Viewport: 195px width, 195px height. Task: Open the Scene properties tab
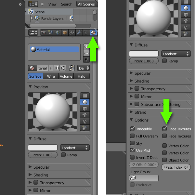[50, 32]
